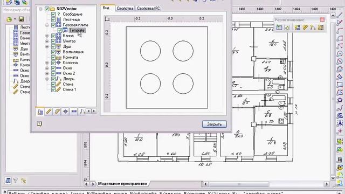Select the spline curve tool in right toolbar
The image size is (345, 194).
click(x=340, y=108)
